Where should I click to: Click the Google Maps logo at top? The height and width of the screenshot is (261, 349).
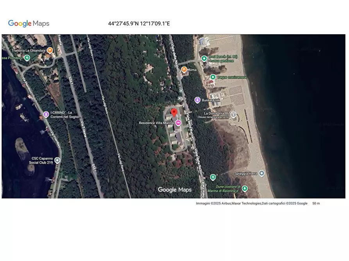[x=29, y=24]
